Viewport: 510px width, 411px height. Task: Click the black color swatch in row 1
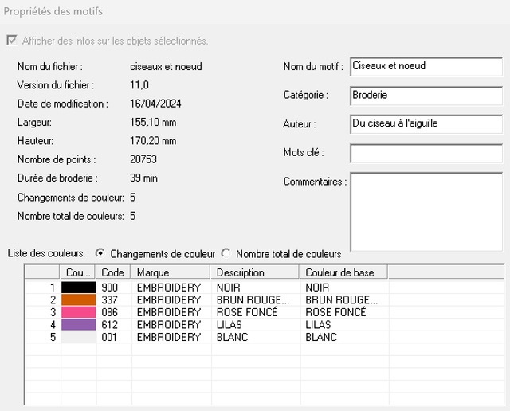[79, 287]
